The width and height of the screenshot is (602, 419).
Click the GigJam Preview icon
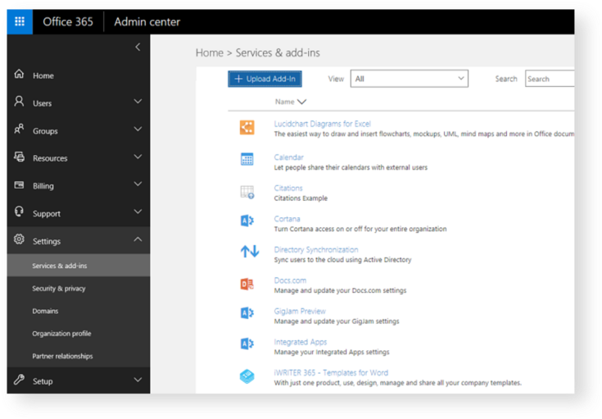pyautogui.click(x=247, y=313)
